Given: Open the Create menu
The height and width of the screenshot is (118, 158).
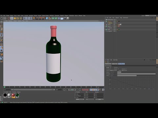Looking at the screenshot, I should [x=8, y=15].
